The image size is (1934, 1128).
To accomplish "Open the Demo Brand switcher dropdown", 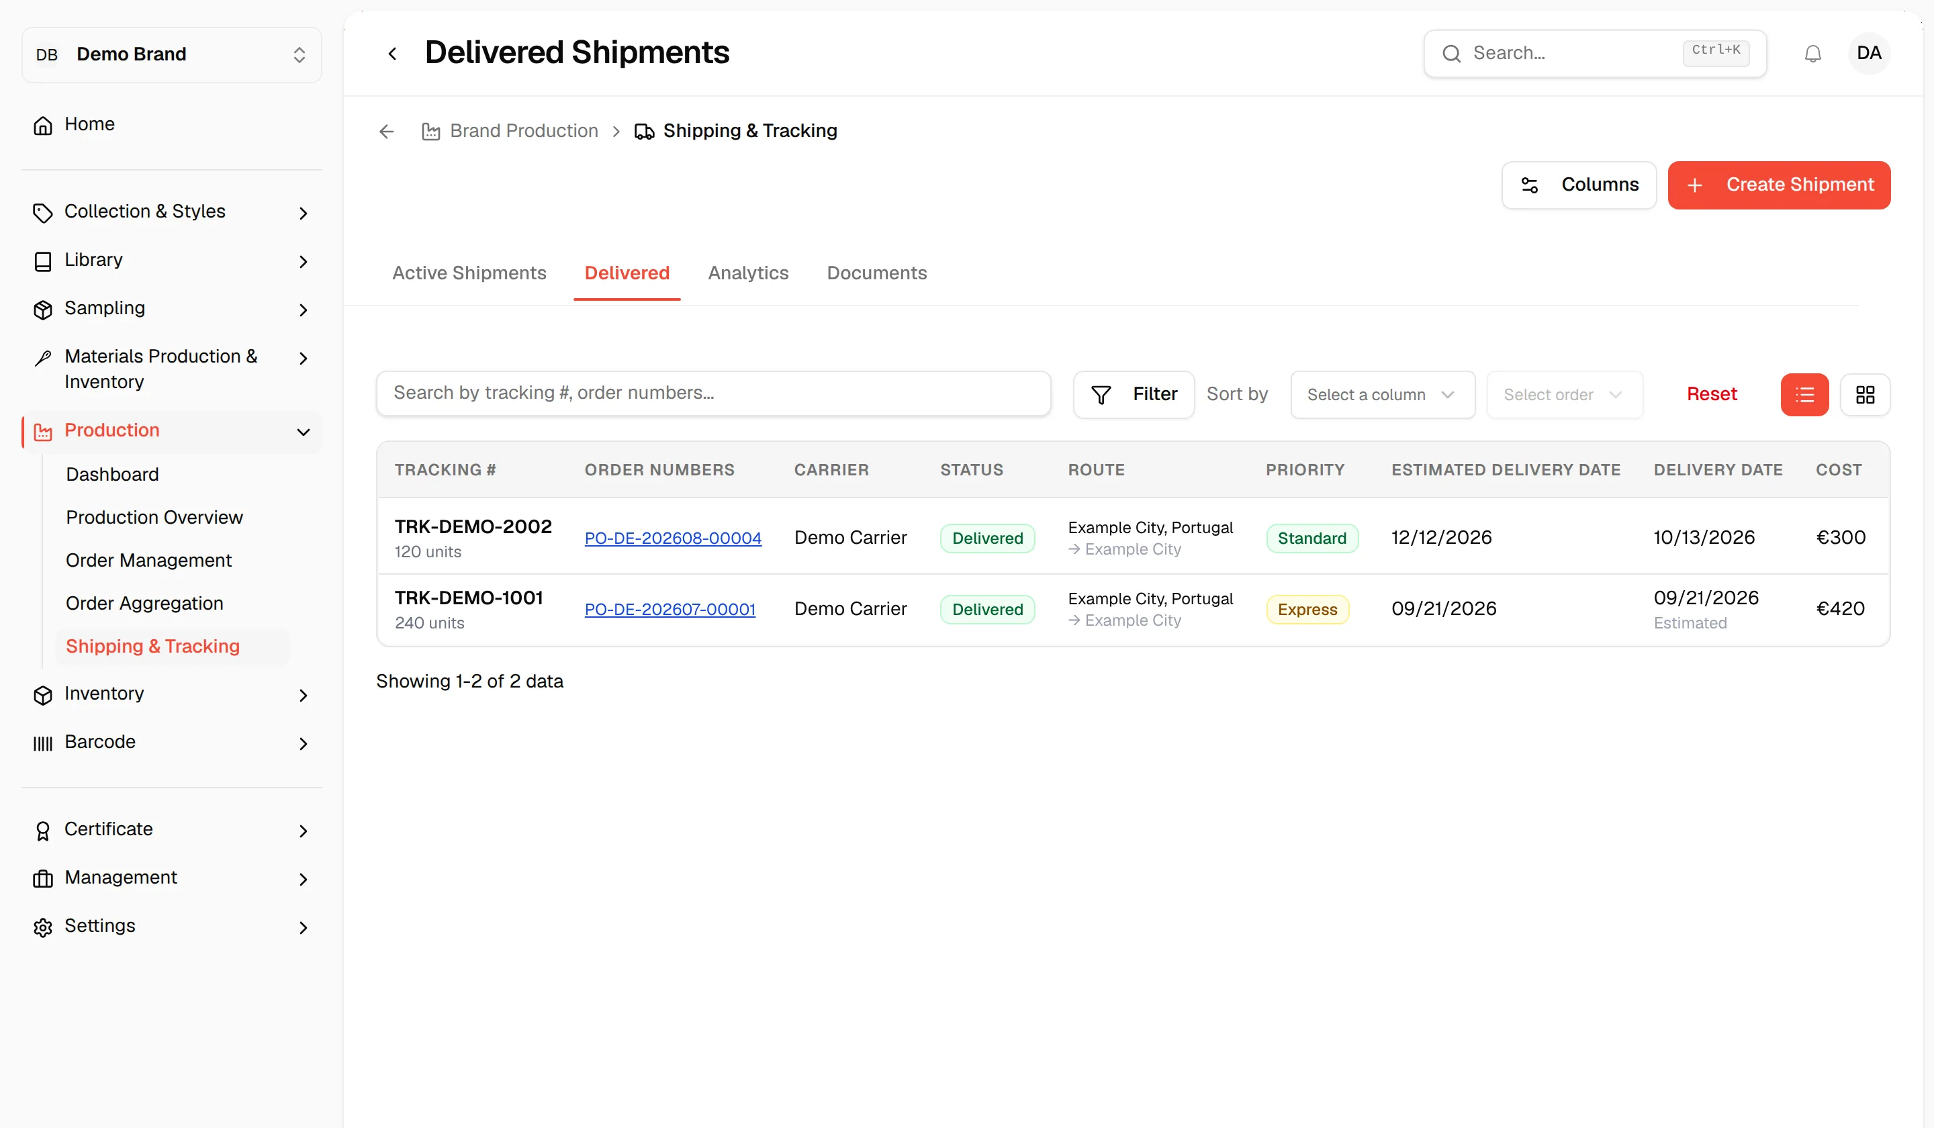I will click(171, 54).
